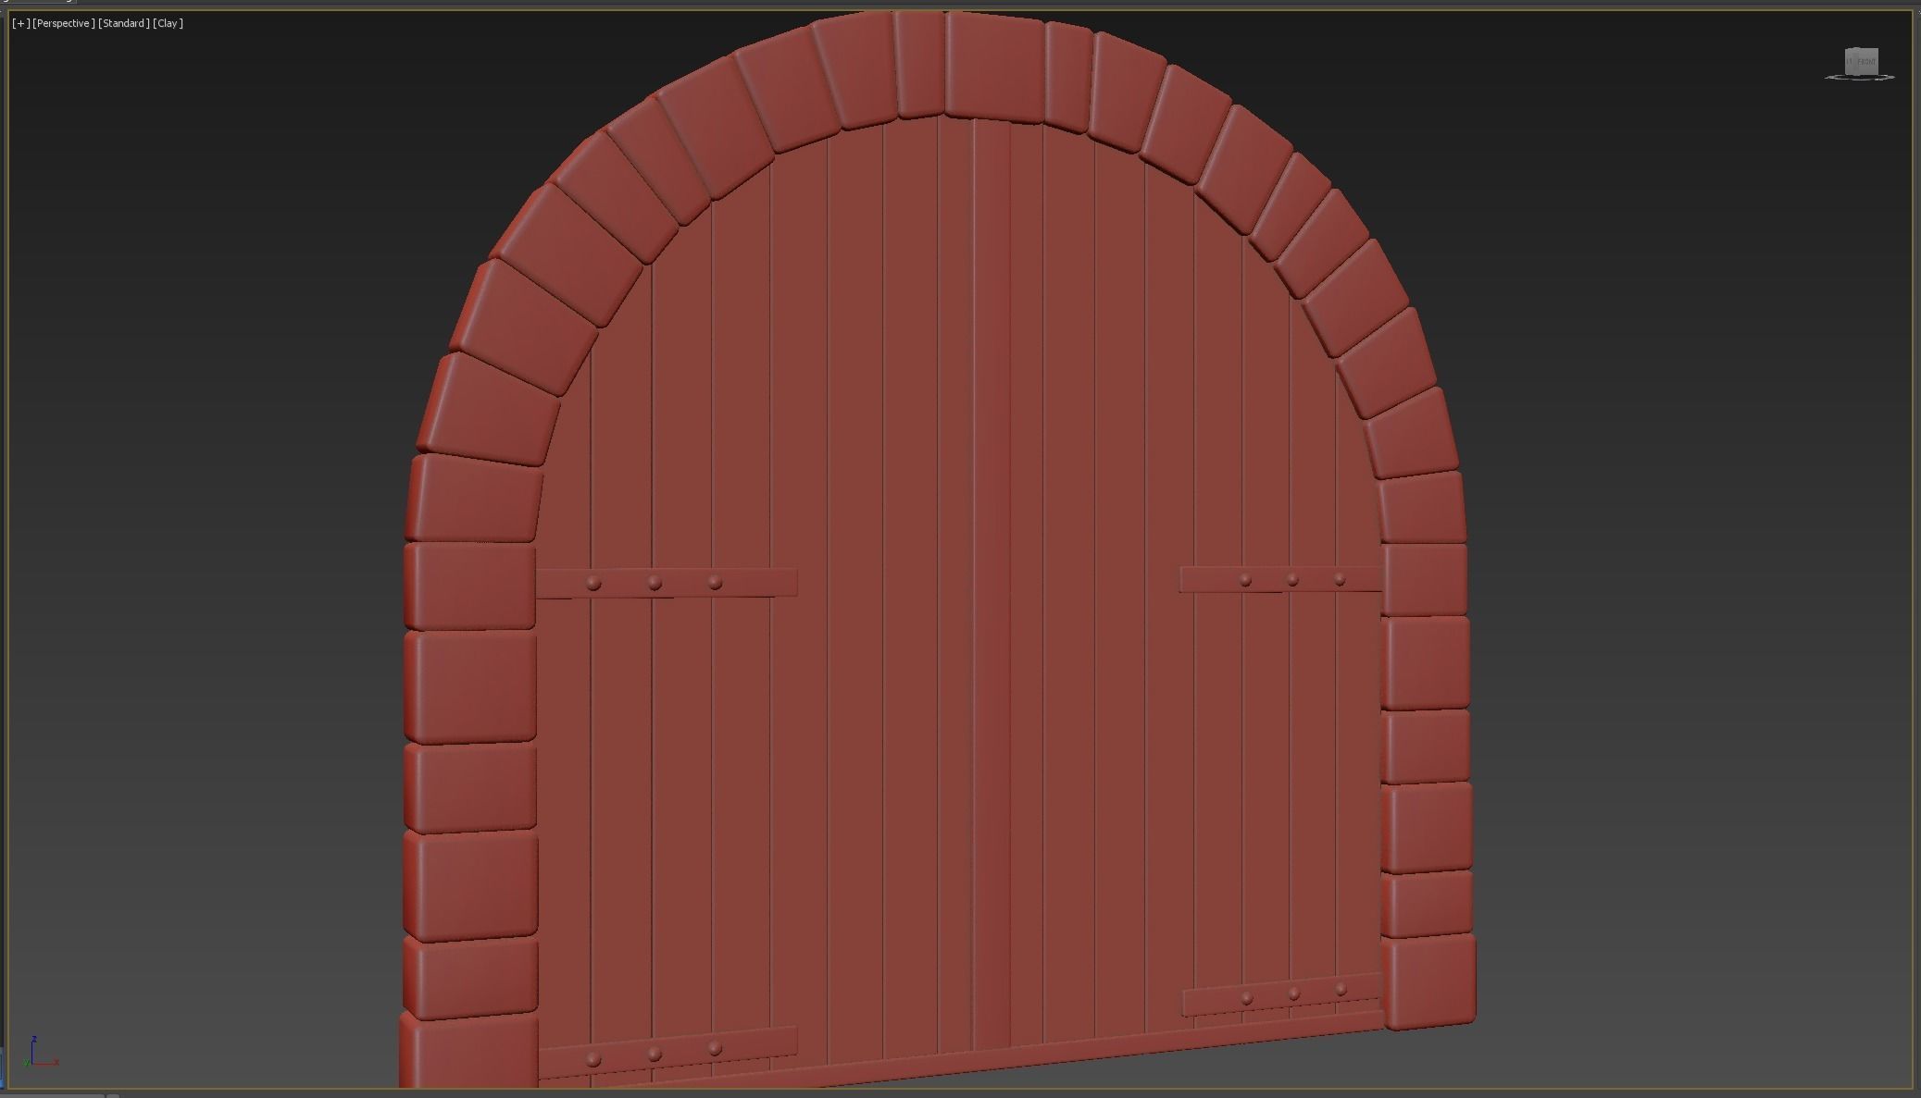This screenshot has height=1098, width=1921.
Task: Click the XYZ axis tripod gizmo
Action: (x=41, y=1053)
